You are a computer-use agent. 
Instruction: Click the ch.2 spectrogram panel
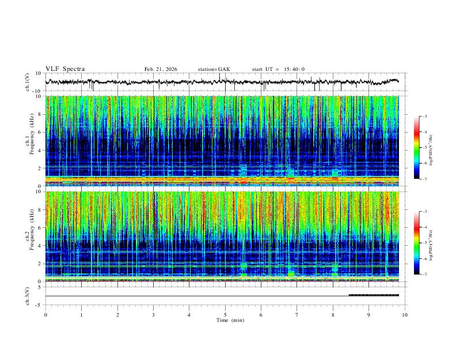pyautogui.click(x=222, y=236)
